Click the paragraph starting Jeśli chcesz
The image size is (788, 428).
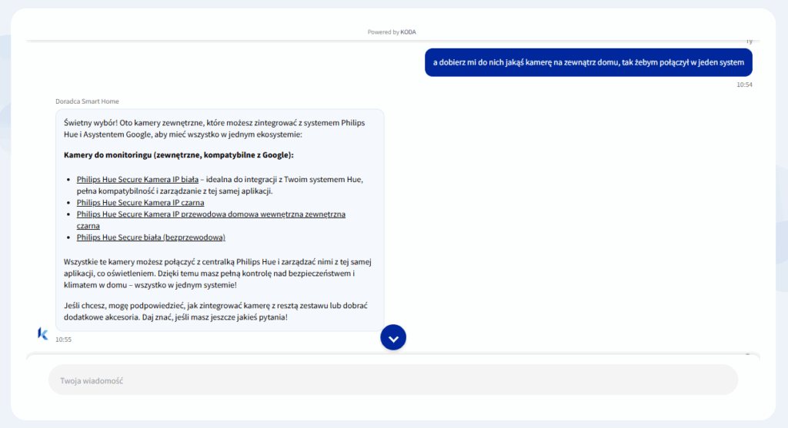(x=215, y=311)
